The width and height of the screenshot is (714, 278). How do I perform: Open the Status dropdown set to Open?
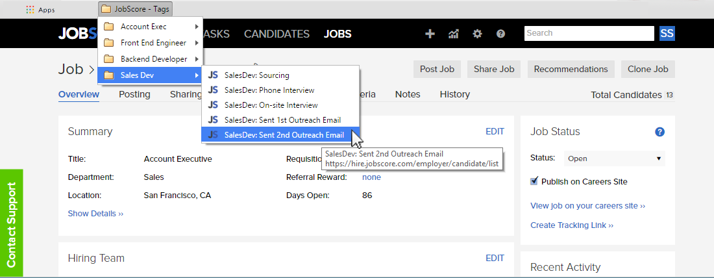(615, 158)
